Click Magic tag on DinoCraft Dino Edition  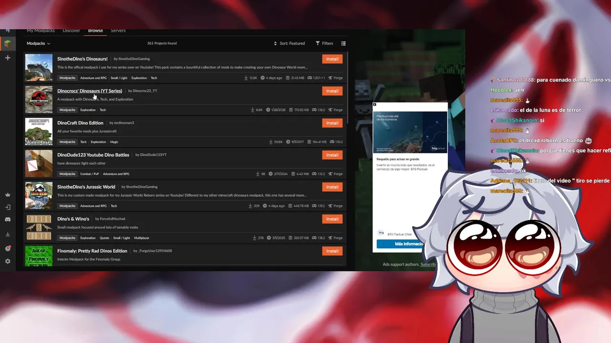tap(114, 141)
